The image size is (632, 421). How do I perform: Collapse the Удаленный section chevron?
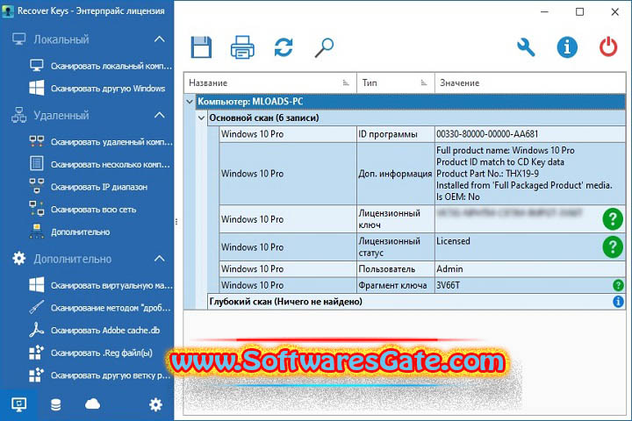160,115
